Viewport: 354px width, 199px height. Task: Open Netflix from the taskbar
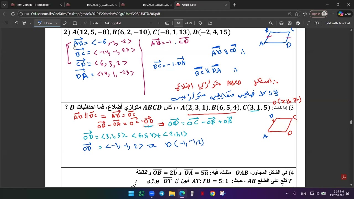[x=202, y=193]
